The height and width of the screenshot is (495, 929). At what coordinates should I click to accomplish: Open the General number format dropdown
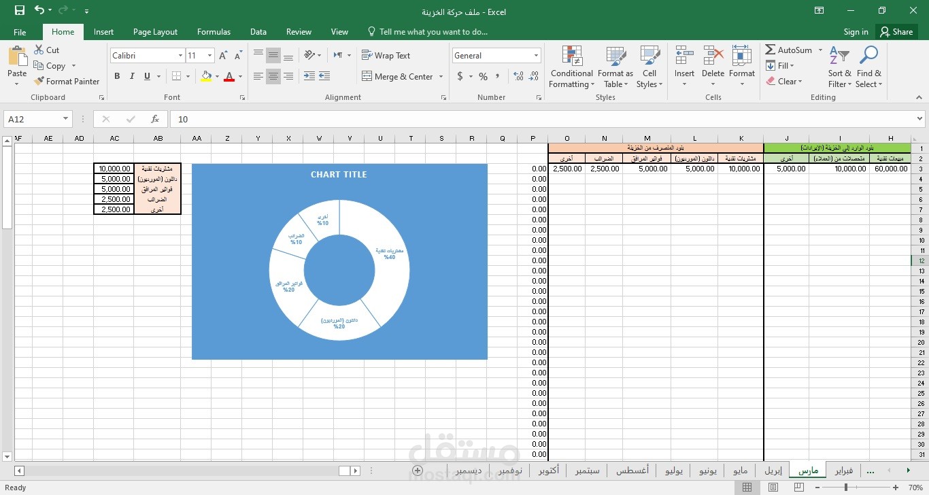536,56
